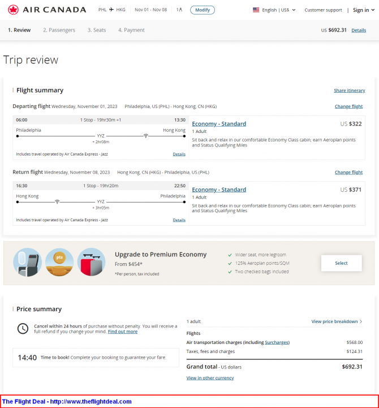Click the Nov 01 - Nov 08 dates

150,10
